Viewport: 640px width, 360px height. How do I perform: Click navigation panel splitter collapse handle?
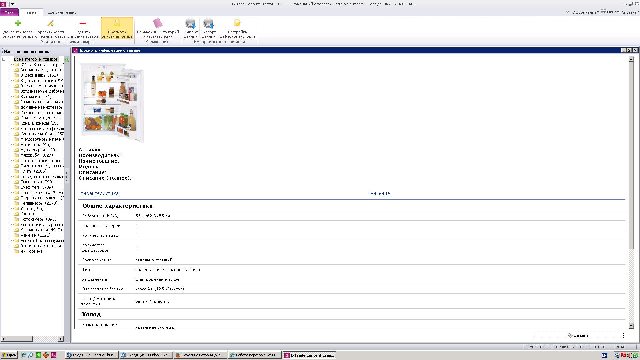(67, 176)
